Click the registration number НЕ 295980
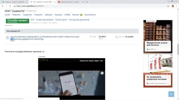The height and width of the screenshot is (100, 179). [129, 37]
